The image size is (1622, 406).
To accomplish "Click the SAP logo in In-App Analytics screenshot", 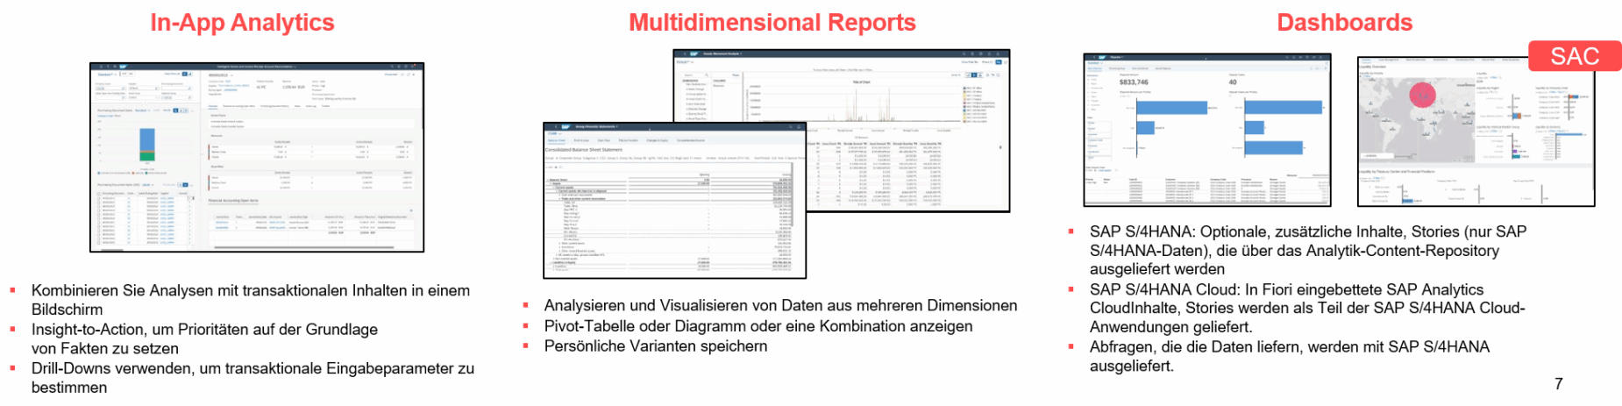I will [123, 66].
